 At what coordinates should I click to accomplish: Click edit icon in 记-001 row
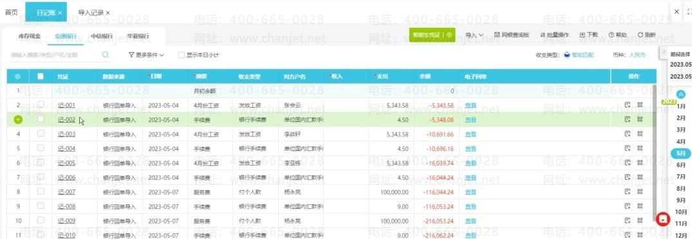click(x=628, y=105)
